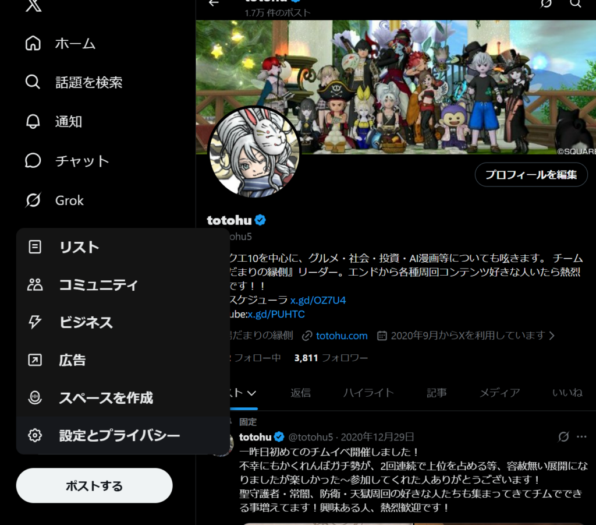Select ビジネス menu entry
Image resolution: width=596 pixels, height=525 pixels.
[123, 322]
